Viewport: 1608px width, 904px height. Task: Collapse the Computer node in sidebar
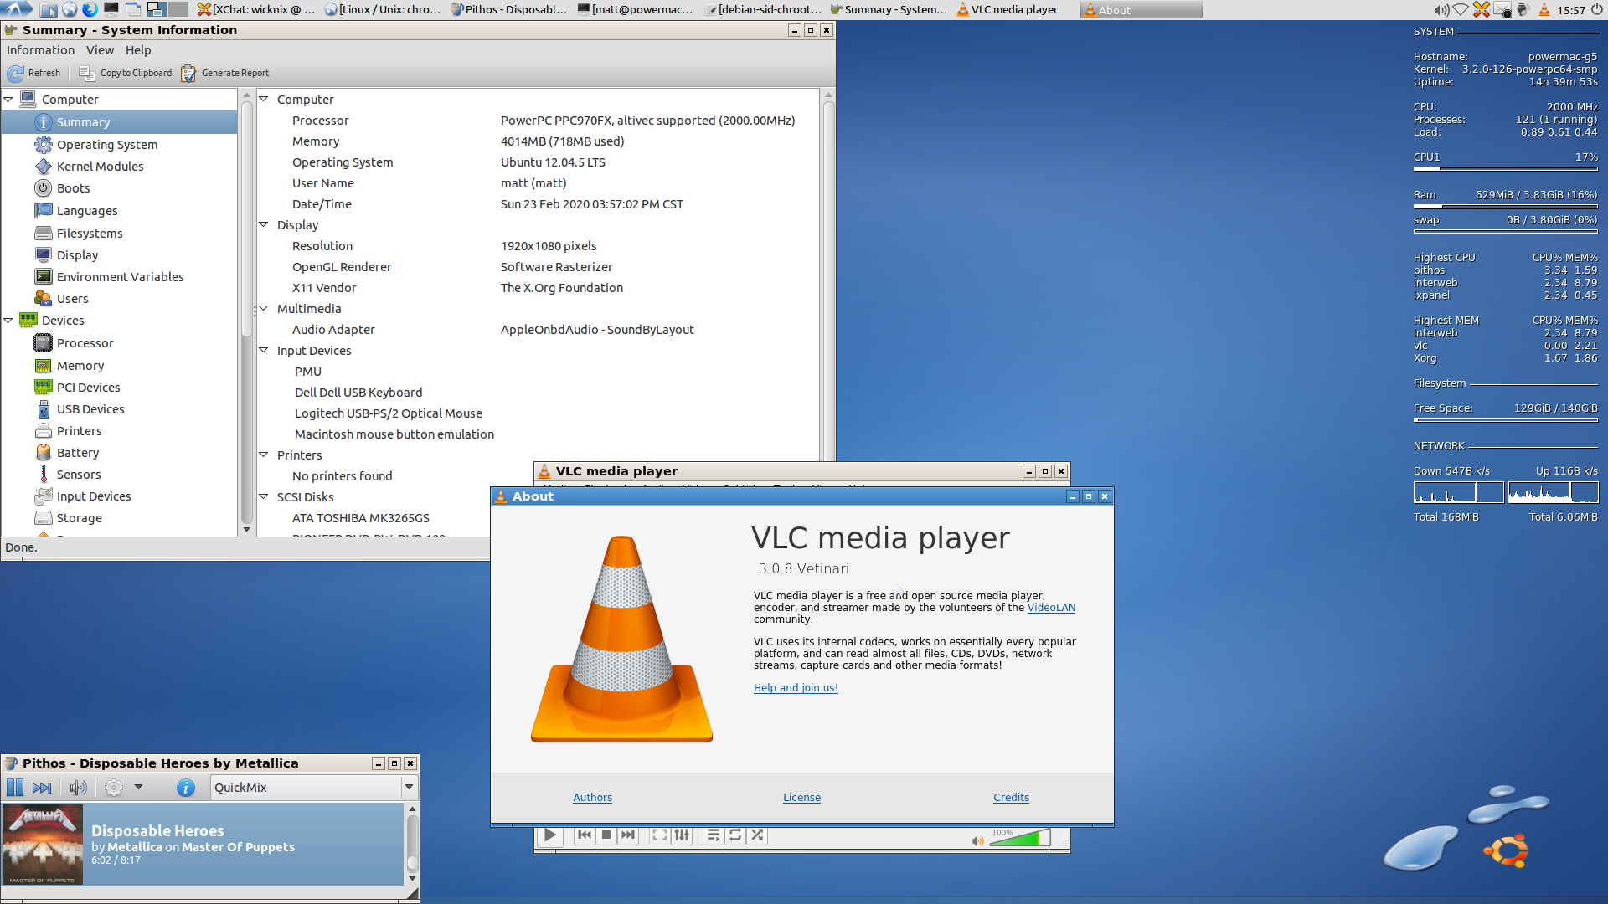[x=8, y=99]
